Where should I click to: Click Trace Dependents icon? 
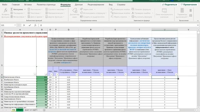point(112,13)
